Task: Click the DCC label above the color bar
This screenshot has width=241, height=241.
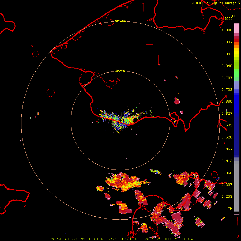Action: click(235, 16)
